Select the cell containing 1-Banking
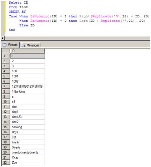151x167 pixels. coord(27,92)
